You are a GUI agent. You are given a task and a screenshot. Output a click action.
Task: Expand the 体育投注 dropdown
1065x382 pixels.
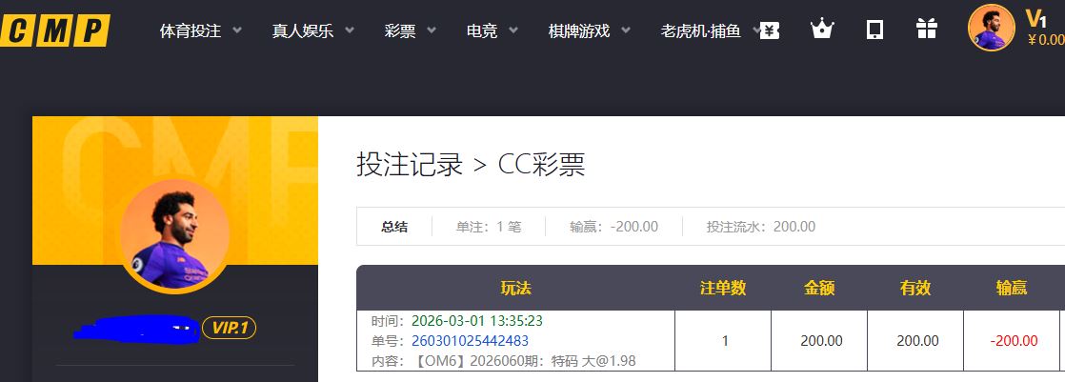(x=200, y=31)
